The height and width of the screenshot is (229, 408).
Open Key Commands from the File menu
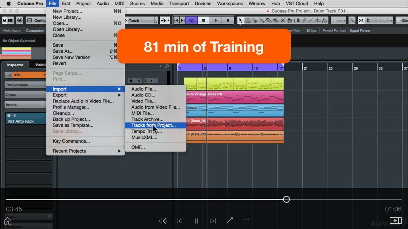click(85, 141)
